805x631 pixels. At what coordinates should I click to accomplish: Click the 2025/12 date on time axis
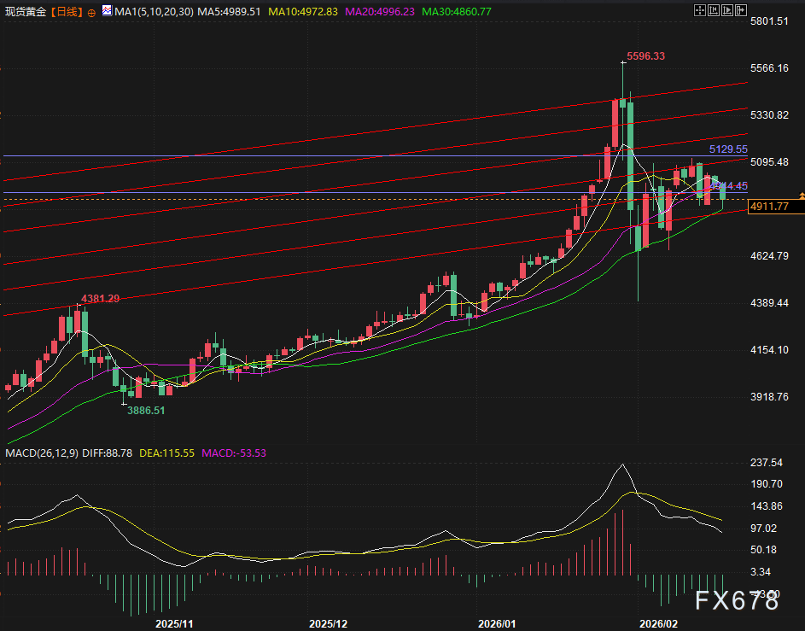[328, 624]
